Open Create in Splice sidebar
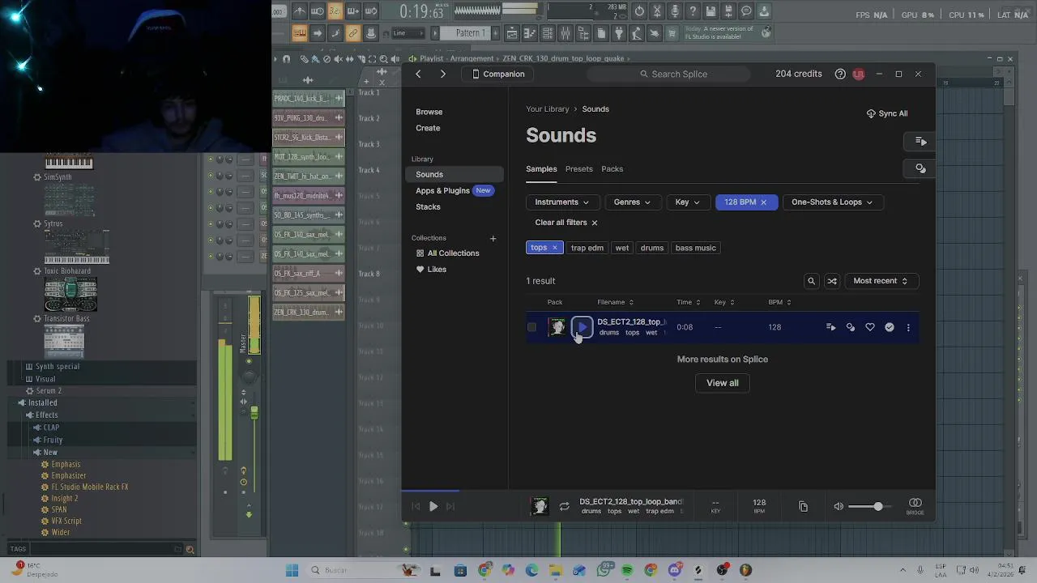1037x583 pixels. 428,128
